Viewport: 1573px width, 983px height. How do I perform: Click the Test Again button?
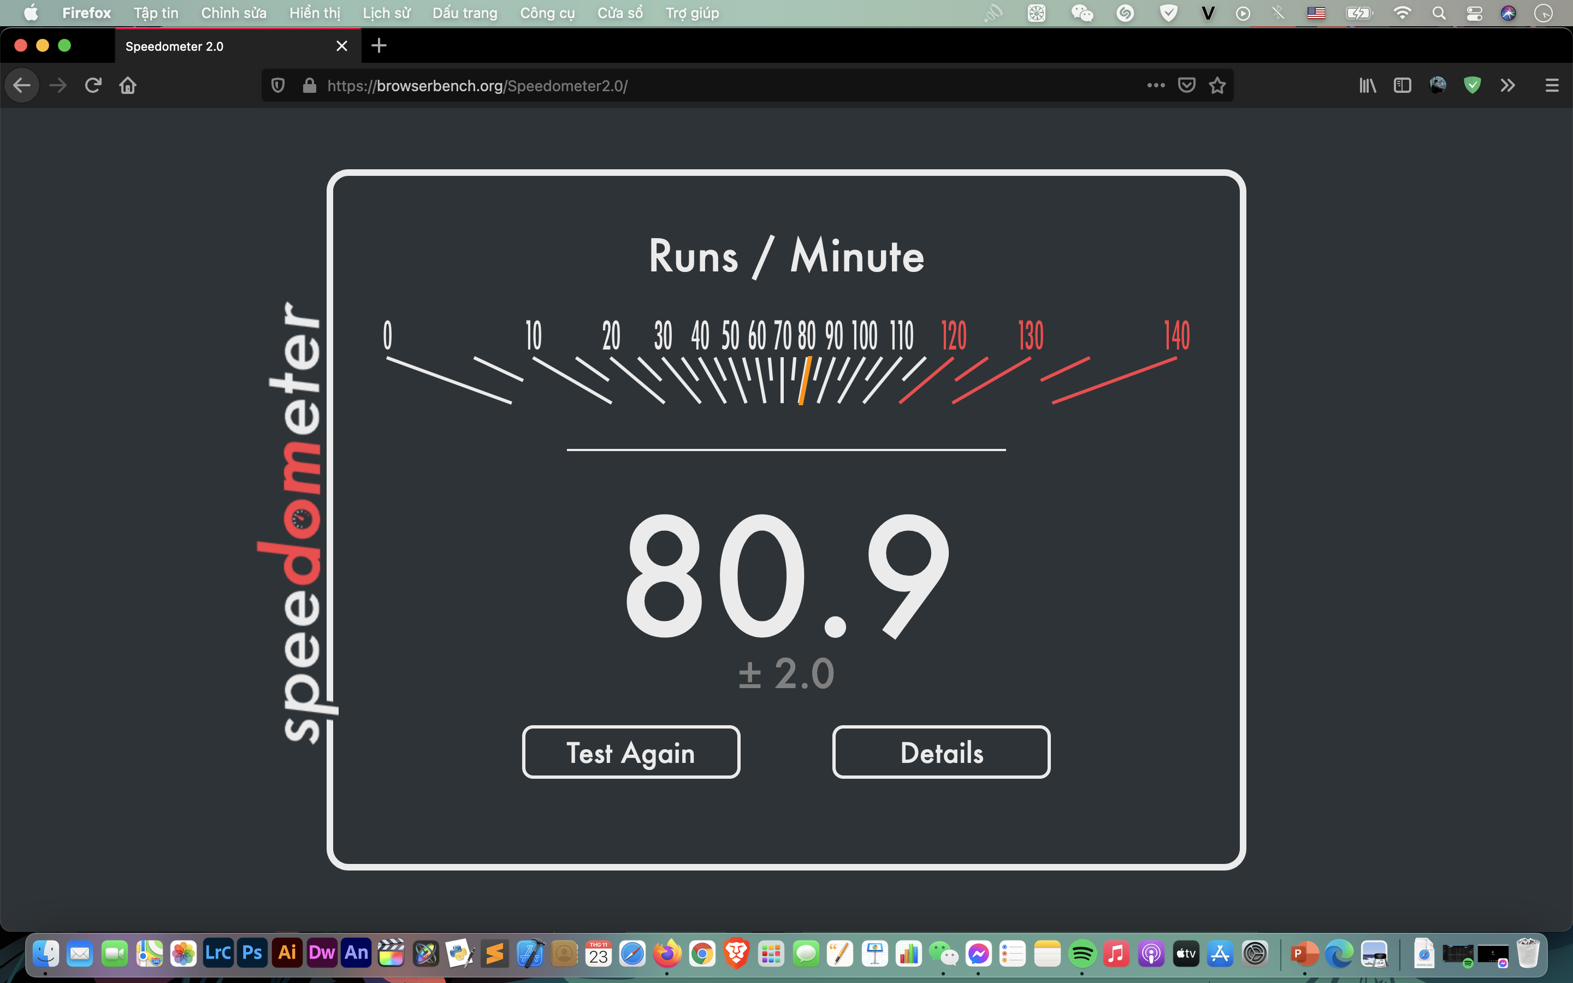click(x=631, y=752)
